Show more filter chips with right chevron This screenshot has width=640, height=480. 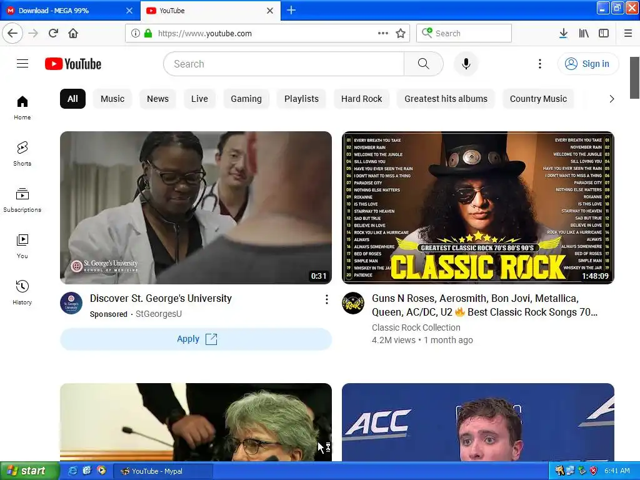[611, 99]
